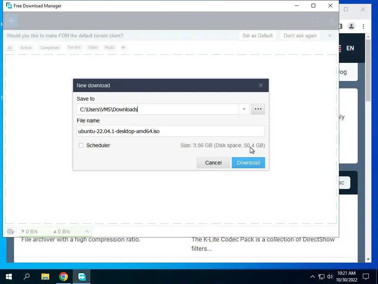Screen dimensions: 378x284
Task: Click Don't ask again button
Action: pos(300,36)
